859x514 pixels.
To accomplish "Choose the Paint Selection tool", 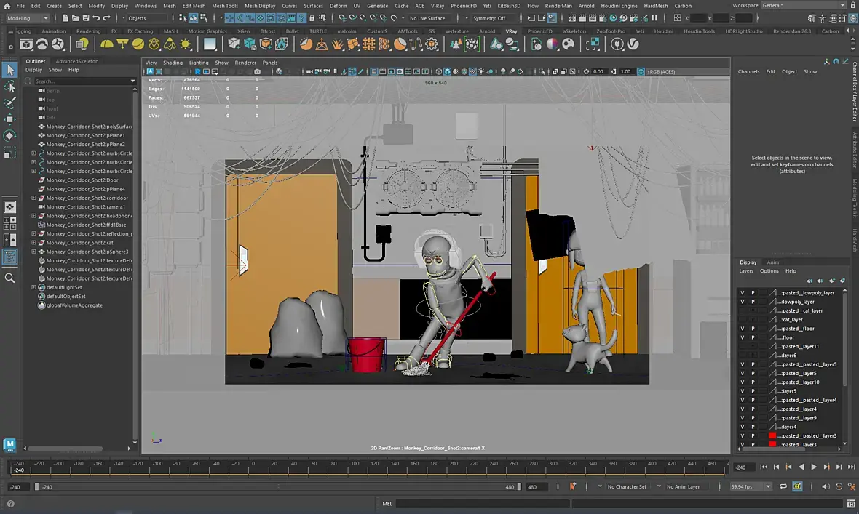I will 9,103.
